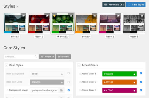Click the Recompile CSS button

(114, 5)
